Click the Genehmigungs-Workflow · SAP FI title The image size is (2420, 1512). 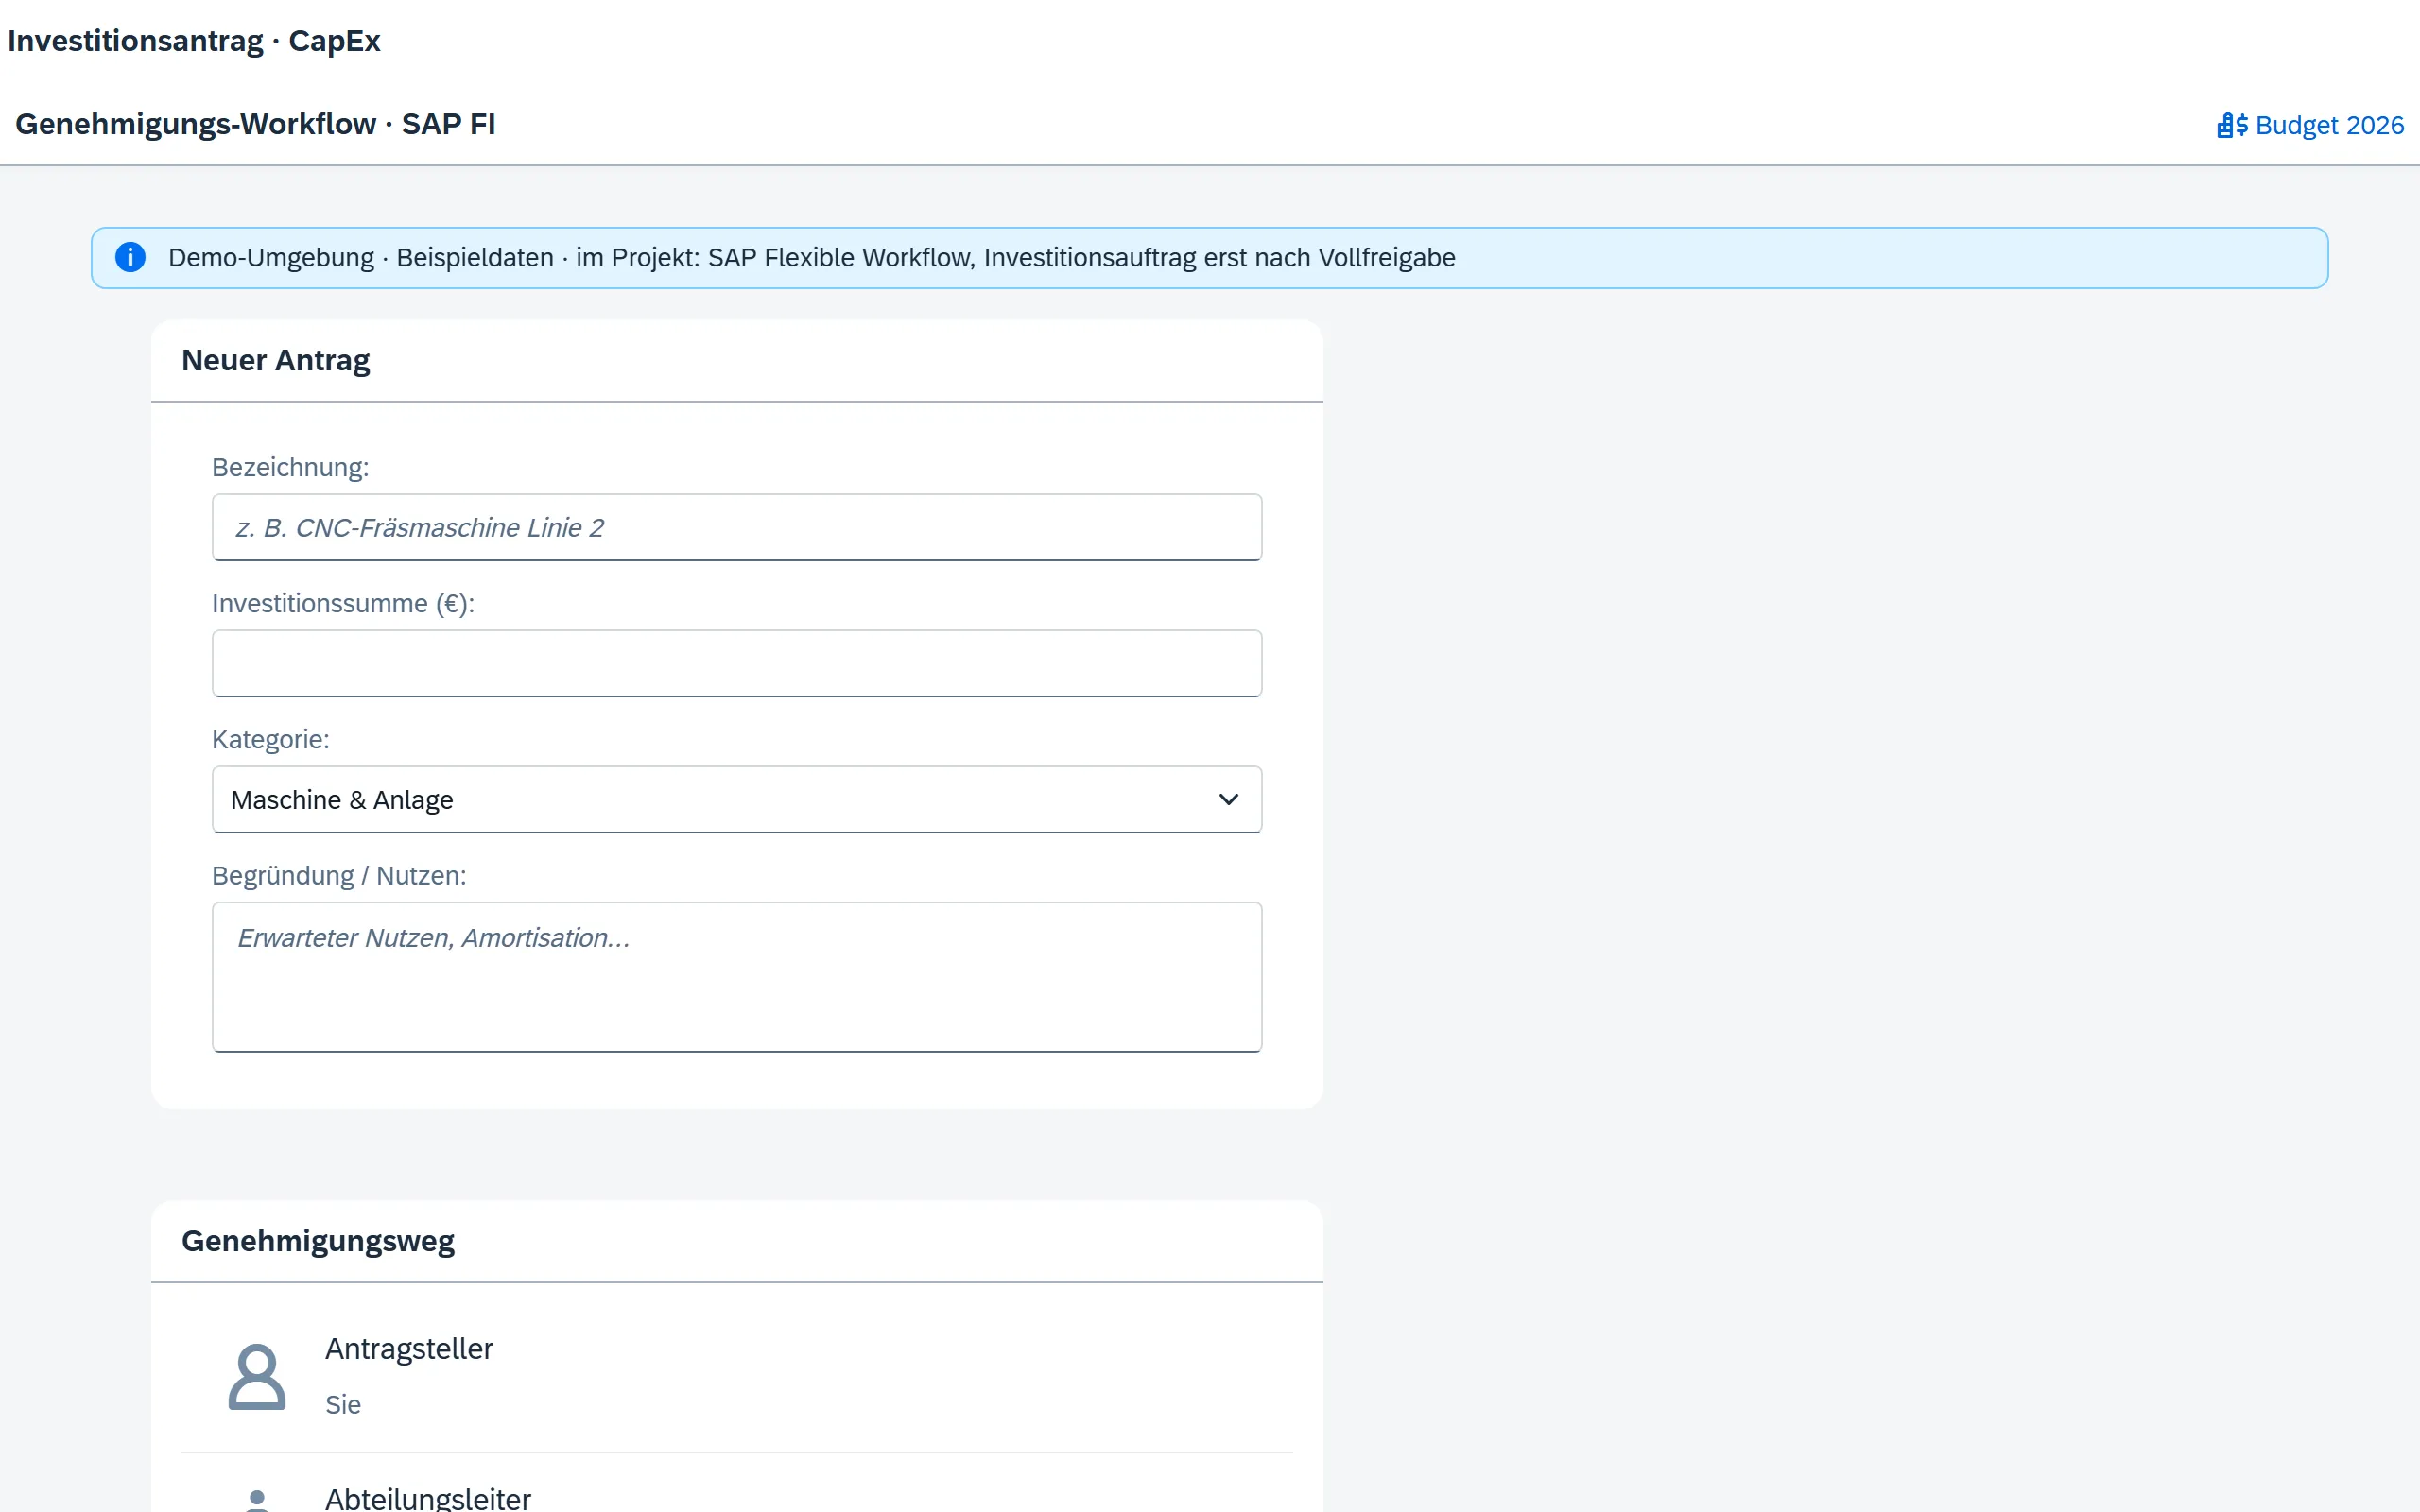tap(255, 124)
